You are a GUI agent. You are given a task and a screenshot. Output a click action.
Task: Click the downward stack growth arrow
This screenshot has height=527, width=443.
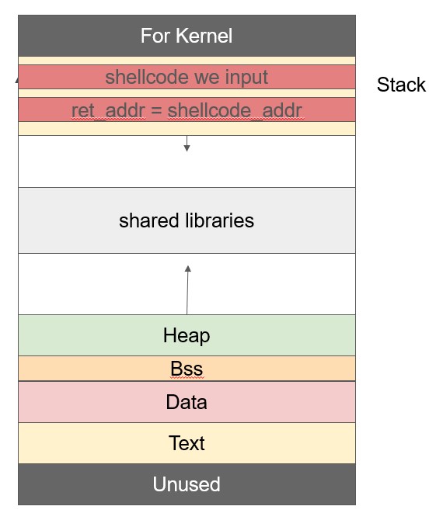pos(187,144)
